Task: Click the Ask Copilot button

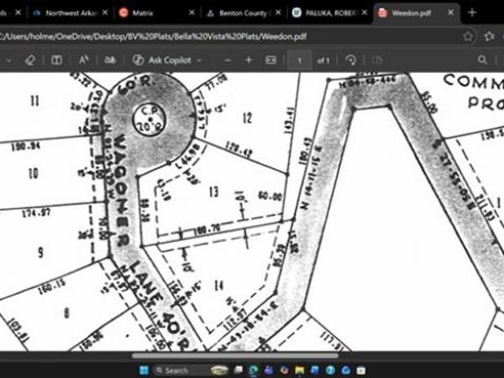Action: pos(162,60)
